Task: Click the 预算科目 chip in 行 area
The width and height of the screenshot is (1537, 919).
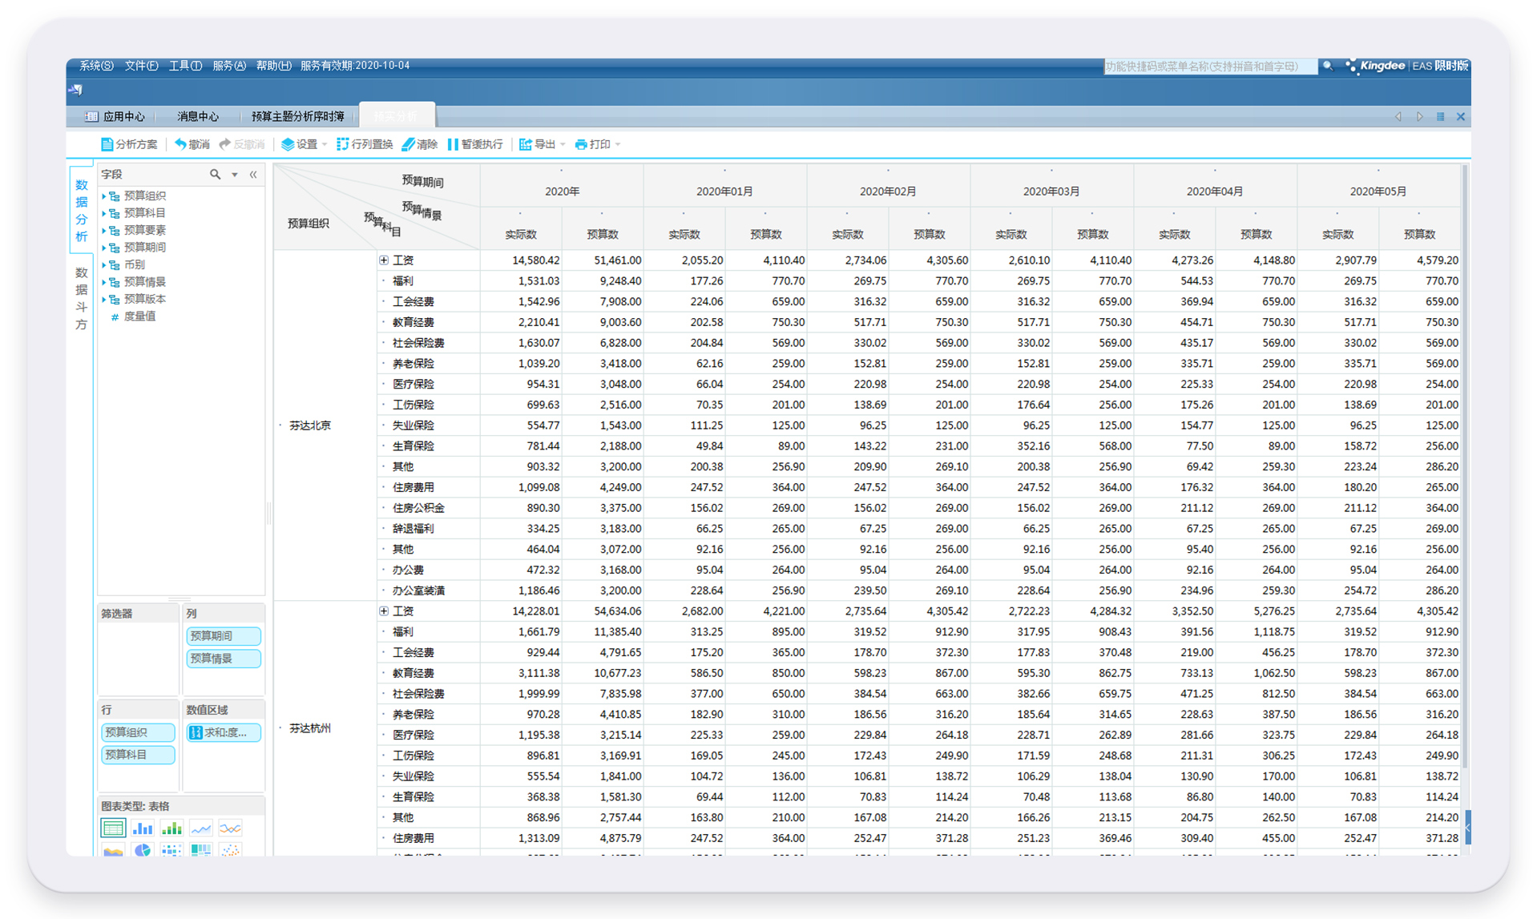Action: point(138,755)
